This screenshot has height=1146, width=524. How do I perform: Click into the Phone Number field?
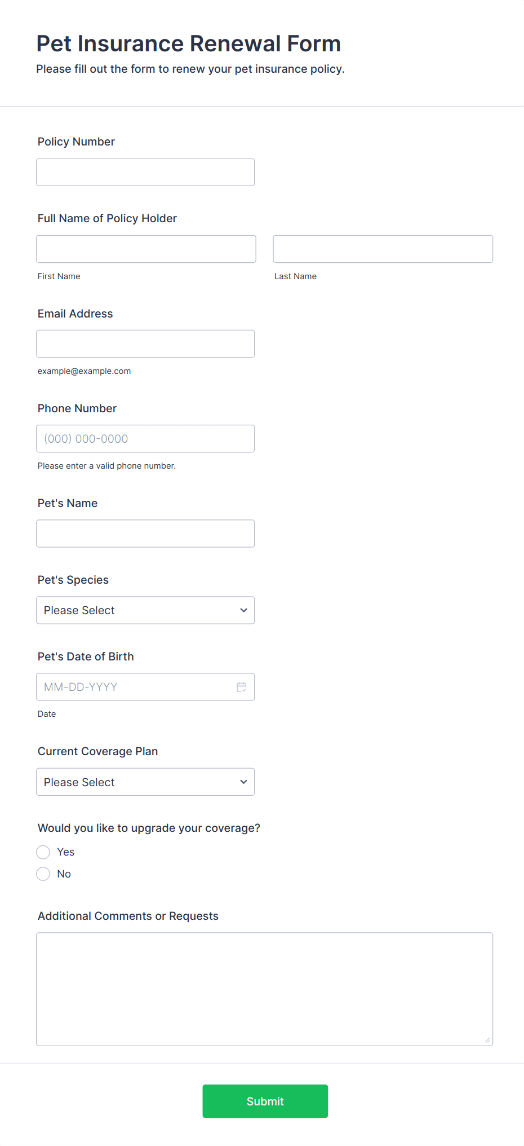click(x=145, y=438)
